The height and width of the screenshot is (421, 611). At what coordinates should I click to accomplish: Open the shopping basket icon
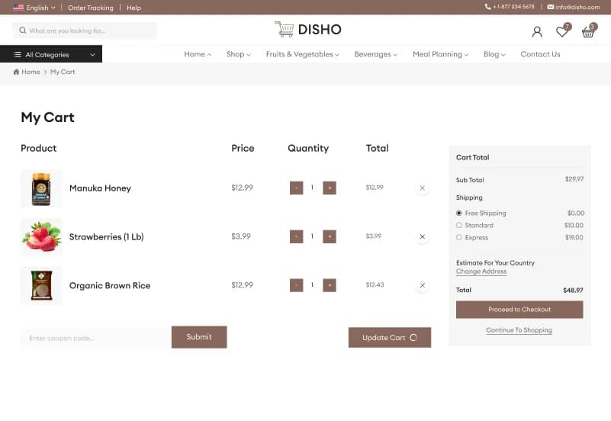click(x=587, y=32)
